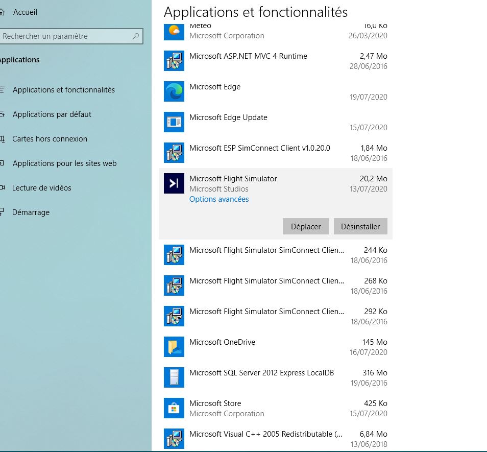This screenshot has height=452, width=487.
Task: Select Microsoft Visual C++ 2005 Redistributable name
Action: click(x=266, y=434)
